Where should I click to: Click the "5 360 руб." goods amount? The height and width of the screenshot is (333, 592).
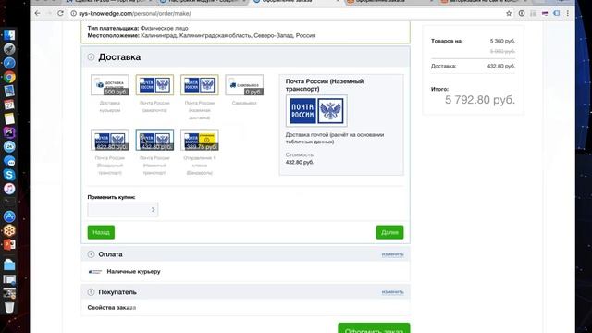point(502,41)
